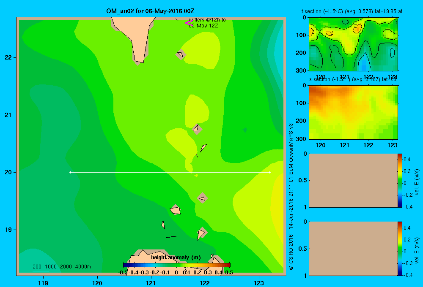Click the 'BoM OceanMAPS v3' vertical label

tap(291, 149)
